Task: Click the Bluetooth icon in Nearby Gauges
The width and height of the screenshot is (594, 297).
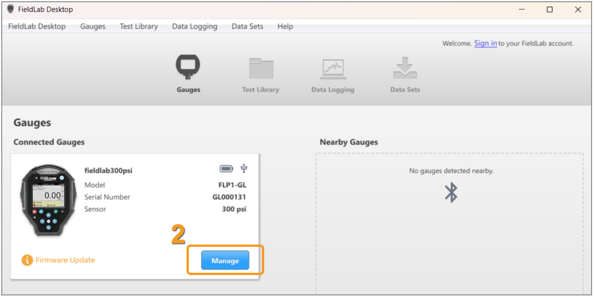Action: tap(451, 192)
